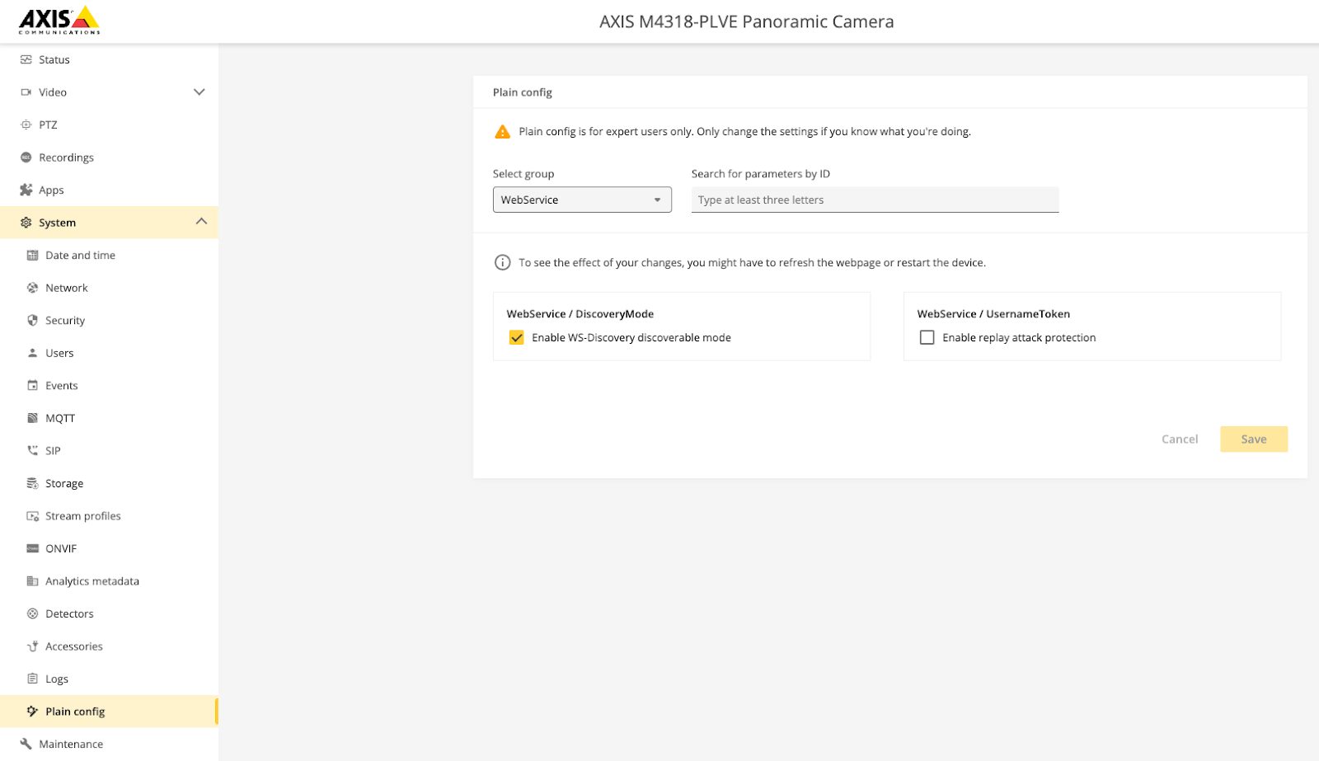
Task: Enable replay attack protection checkbox
Action: [x=927, y=337]
